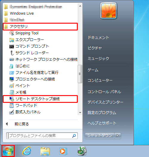Viewport: 149px width, 157px height.
Task: Open Windows Media Player from the taskbar
Action: click(x=63, y=151)
